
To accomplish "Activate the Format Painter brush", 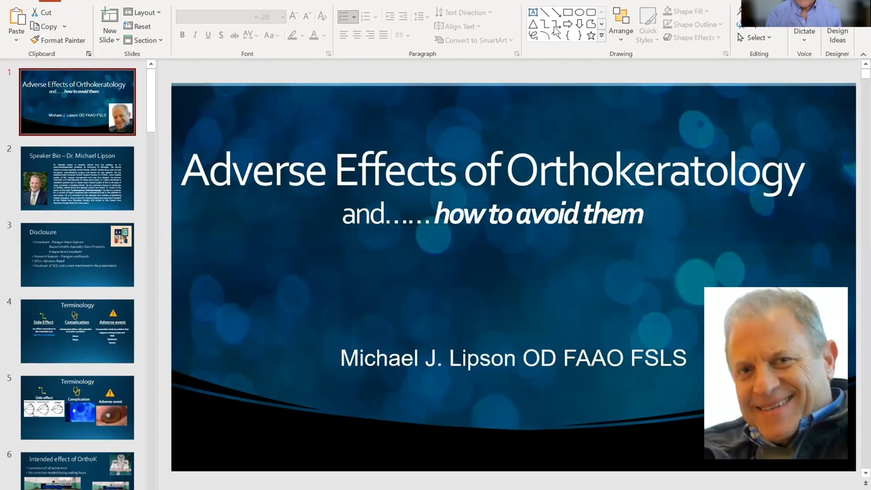I will click(57, 40).
